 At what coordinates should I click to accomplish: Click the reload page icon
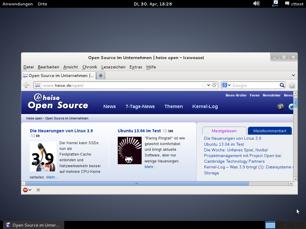(214, 85)
